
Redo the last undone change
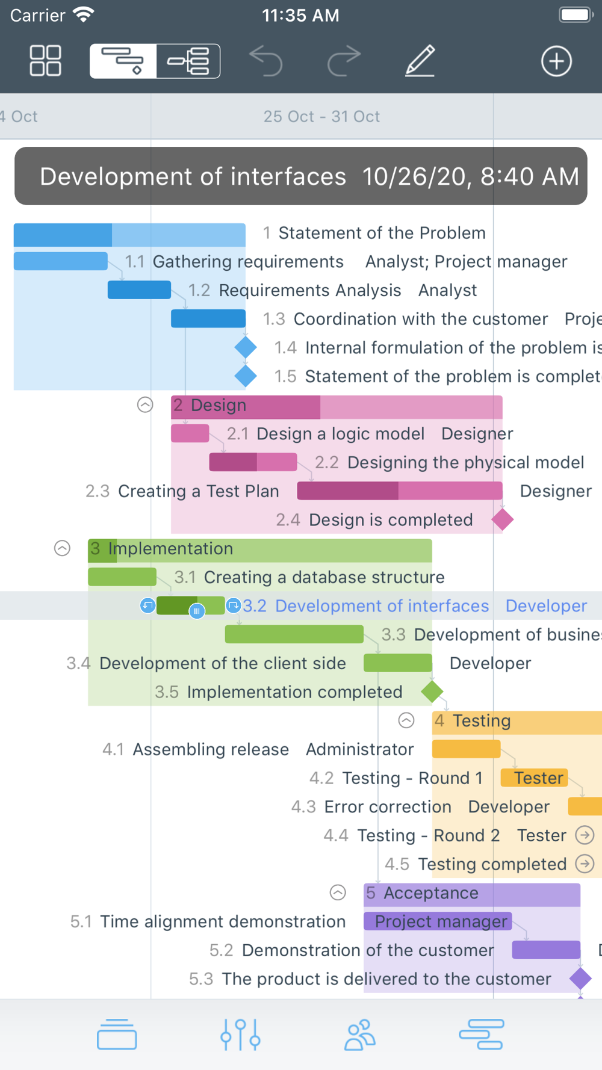point(344,61)
